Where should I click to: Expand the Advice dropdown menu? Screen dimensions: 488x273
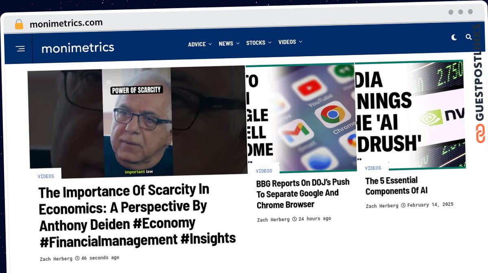200,44
